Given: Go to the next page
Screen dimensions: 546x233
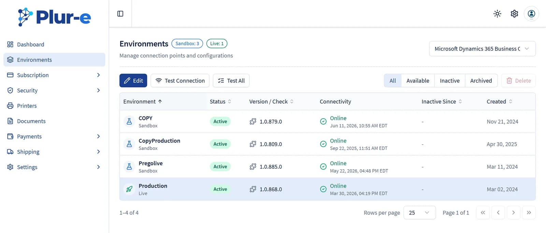Looking at the screenshot, I should coord(513,213).
